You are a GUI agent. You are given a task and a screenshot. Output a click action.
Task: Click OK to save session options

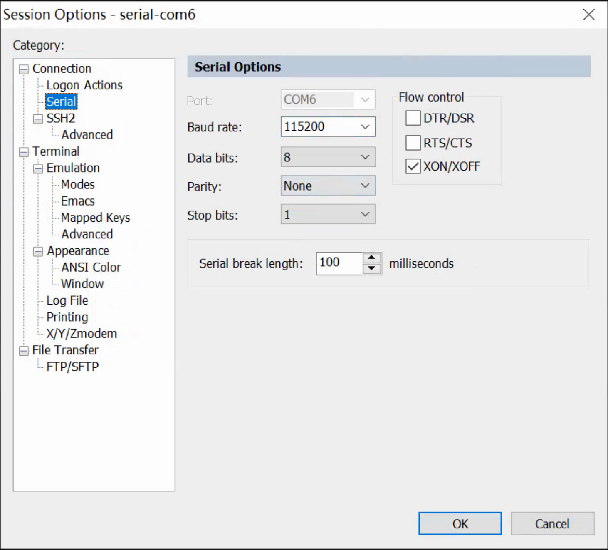coord(460,523)
